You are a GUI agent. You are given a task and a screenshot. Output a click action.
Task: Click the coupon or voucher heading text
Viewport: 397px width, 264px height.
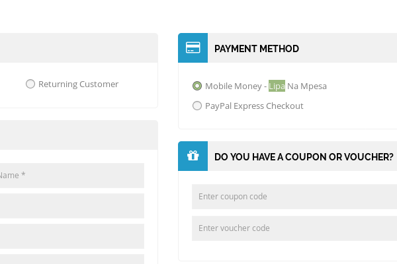[x=304, y=157]
